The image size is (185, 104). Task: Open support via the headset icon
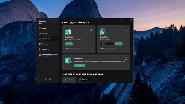click(50, 79)
